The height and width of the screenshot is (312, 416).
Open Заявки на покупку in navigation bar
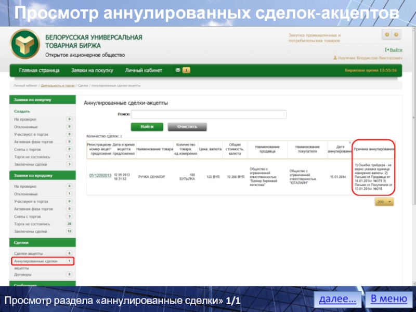coord(92,70)
